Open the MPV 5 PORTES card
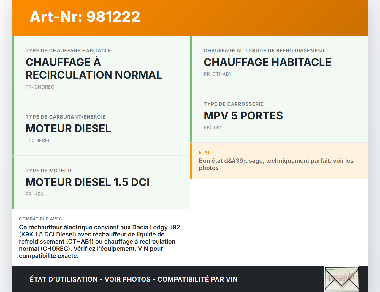 (x=243, y=116)
